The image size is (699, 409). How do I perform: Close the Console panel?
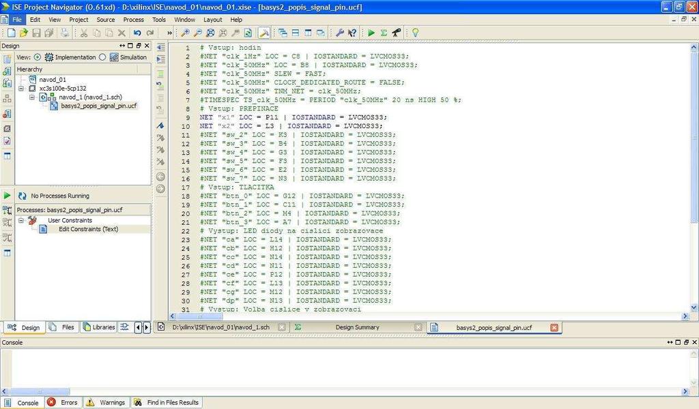coord(694,342)
